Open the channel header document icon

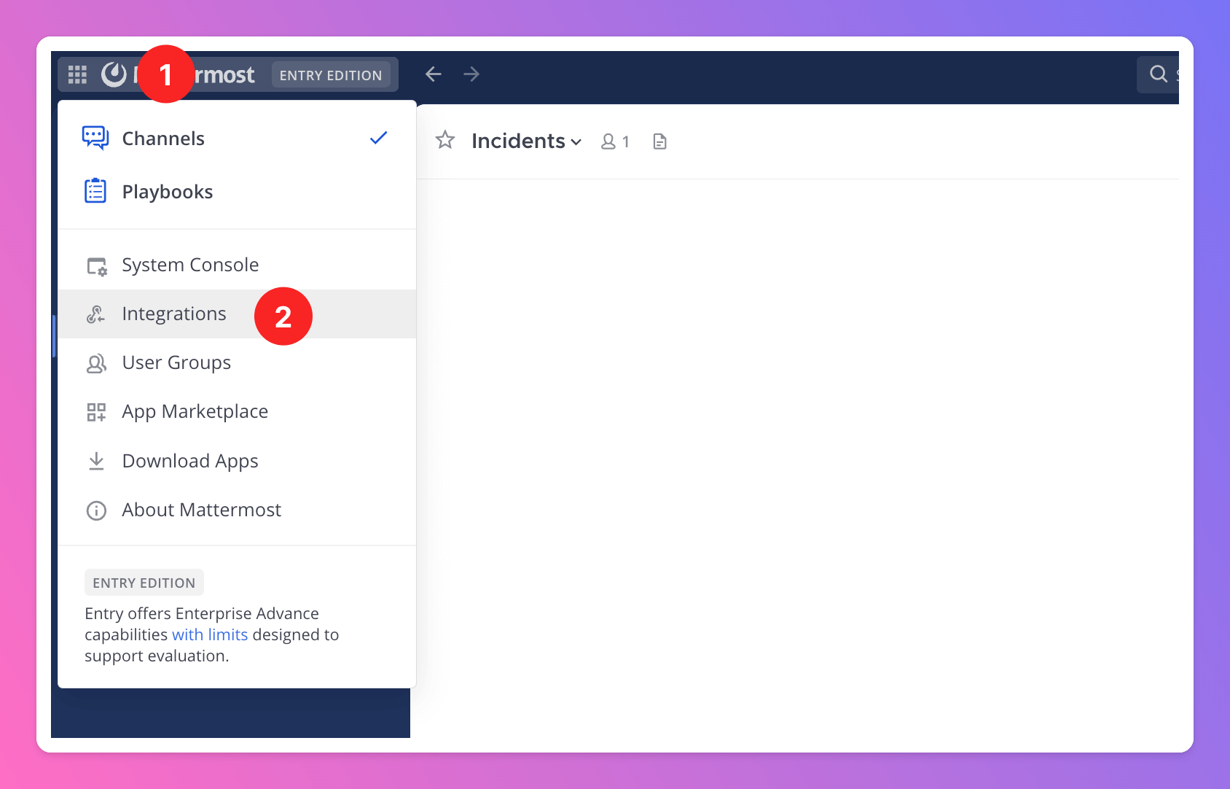coord(659,141)
